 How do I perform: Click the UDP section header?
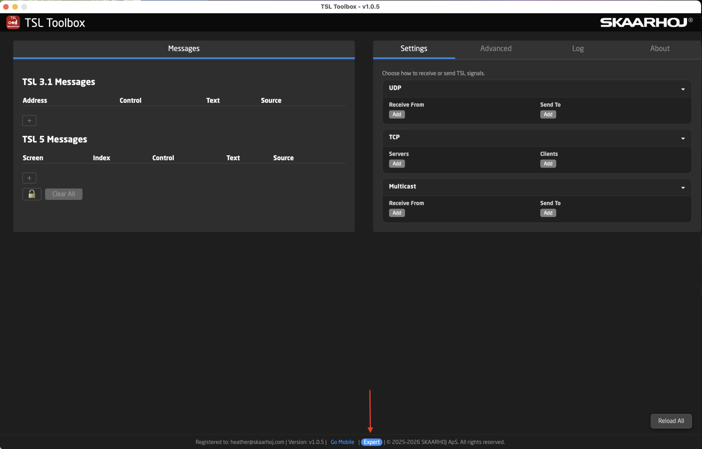[537, 88]
